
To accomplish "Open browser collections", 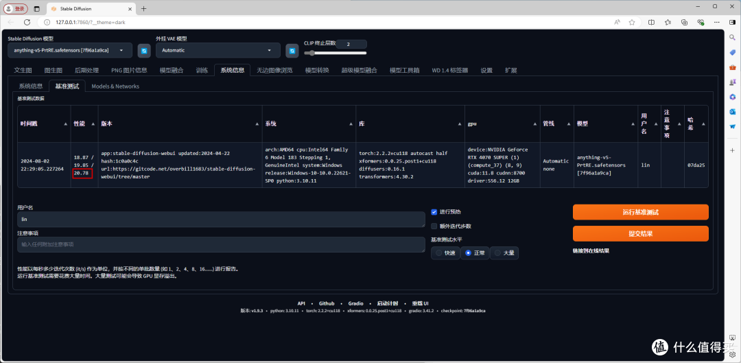I will (x=684, y=22).
